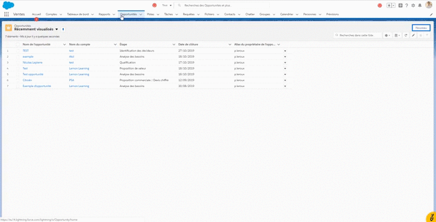Click the chart icon in the list toolbar

(x=420, y=35)
